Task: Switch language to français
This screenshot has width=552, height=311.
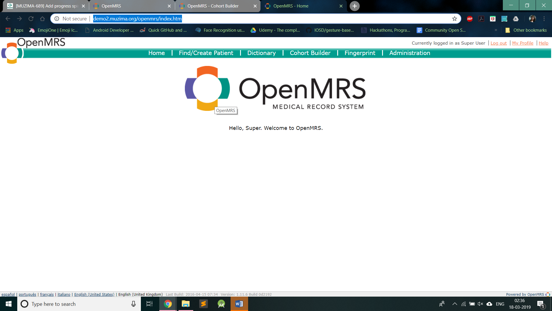Action: pyautogui.click(x=47, y=294)
